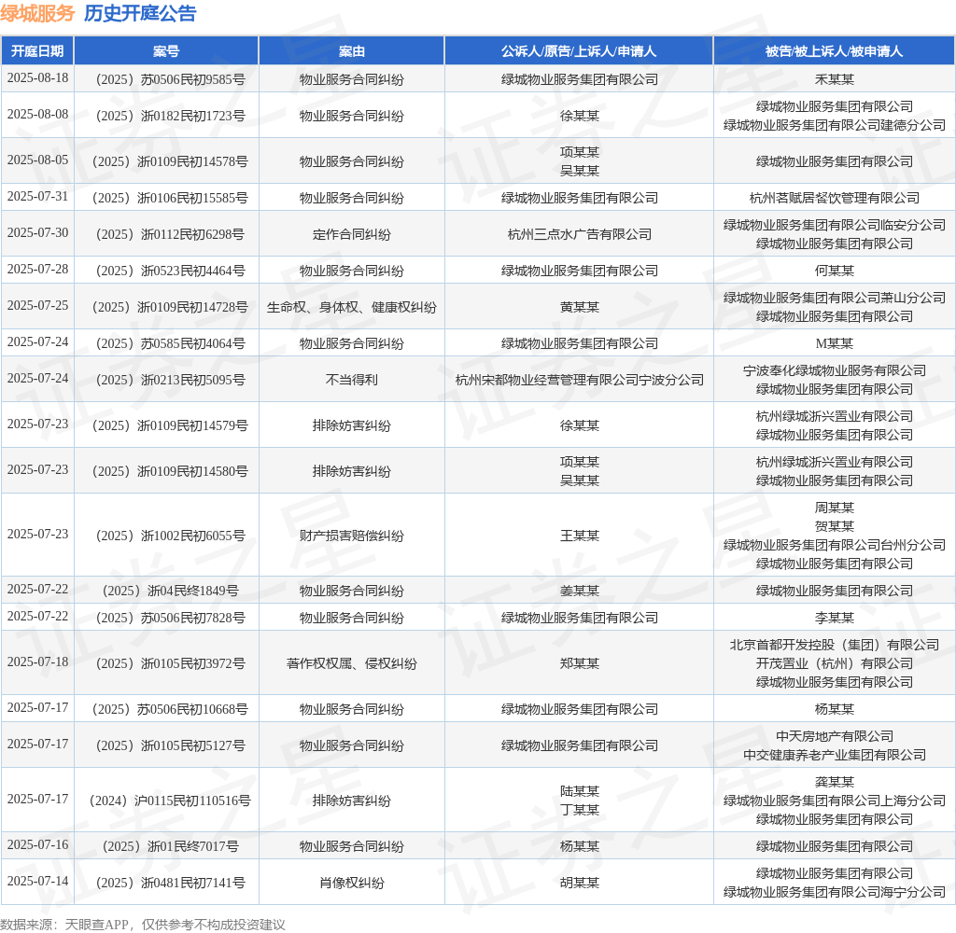Select plaintiff 杭州三点水广告有限公司
The image size is (956, 933).
pyautogui.click(x=579, y=234)
